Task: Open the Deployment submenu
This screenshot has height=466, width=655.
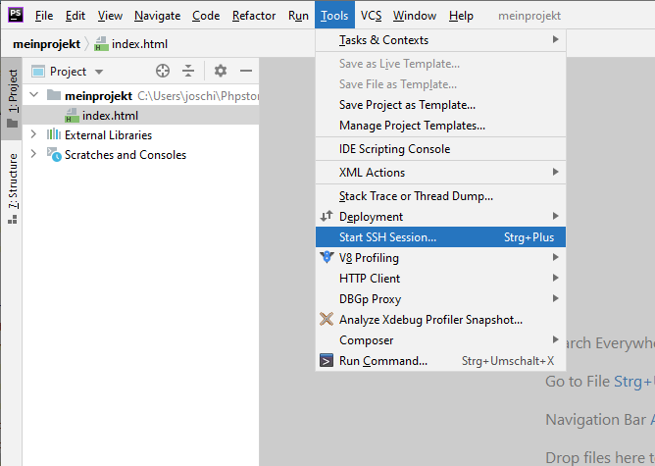Action: click(371, 217)
